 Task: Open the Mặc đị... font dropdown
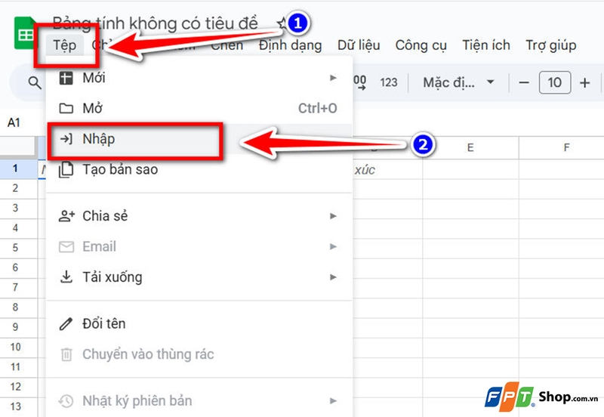pos(458,82)
